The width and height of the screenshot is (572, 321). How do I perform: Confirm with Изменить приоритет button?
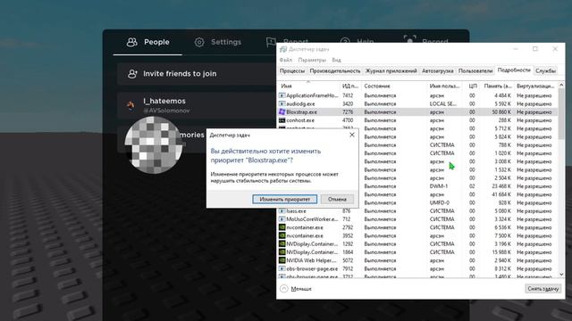[x=284, y=200]
